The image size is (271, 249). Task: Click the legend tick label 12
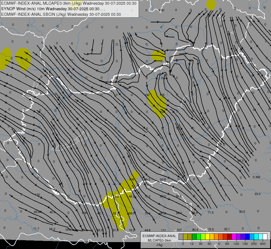(192, 244)
